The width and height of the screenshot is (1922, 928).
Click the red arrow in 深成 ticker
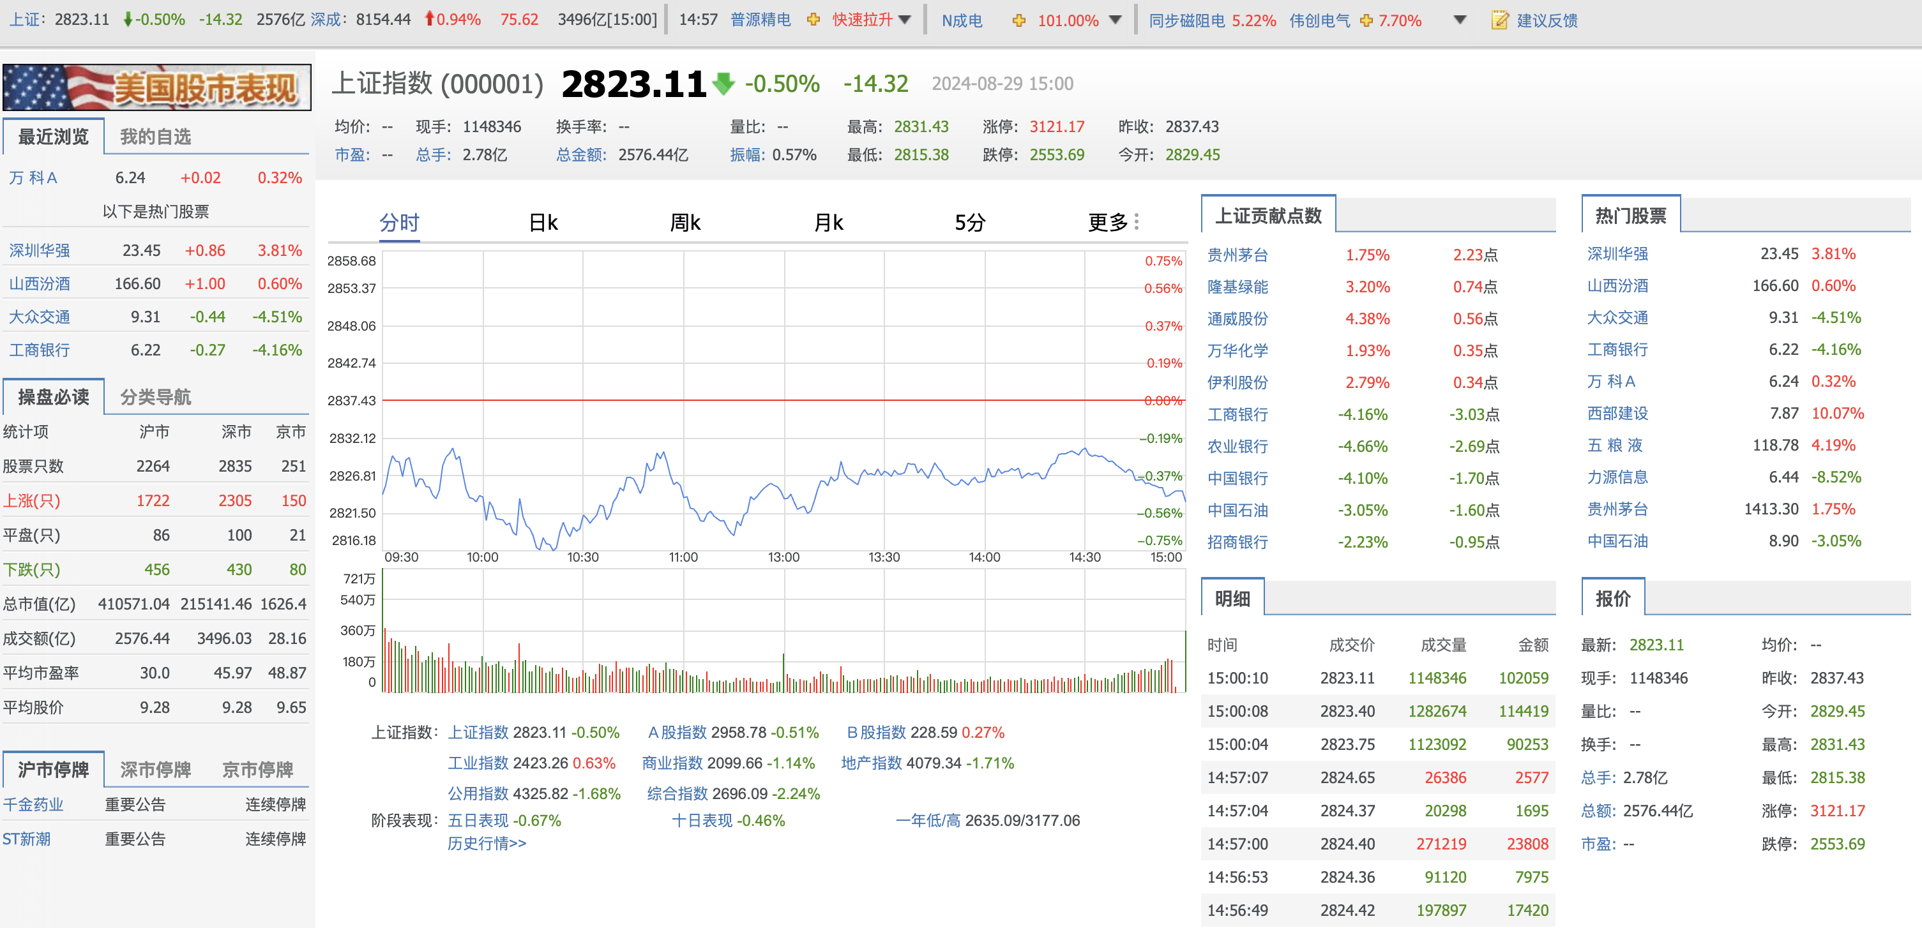click(429, 19)
